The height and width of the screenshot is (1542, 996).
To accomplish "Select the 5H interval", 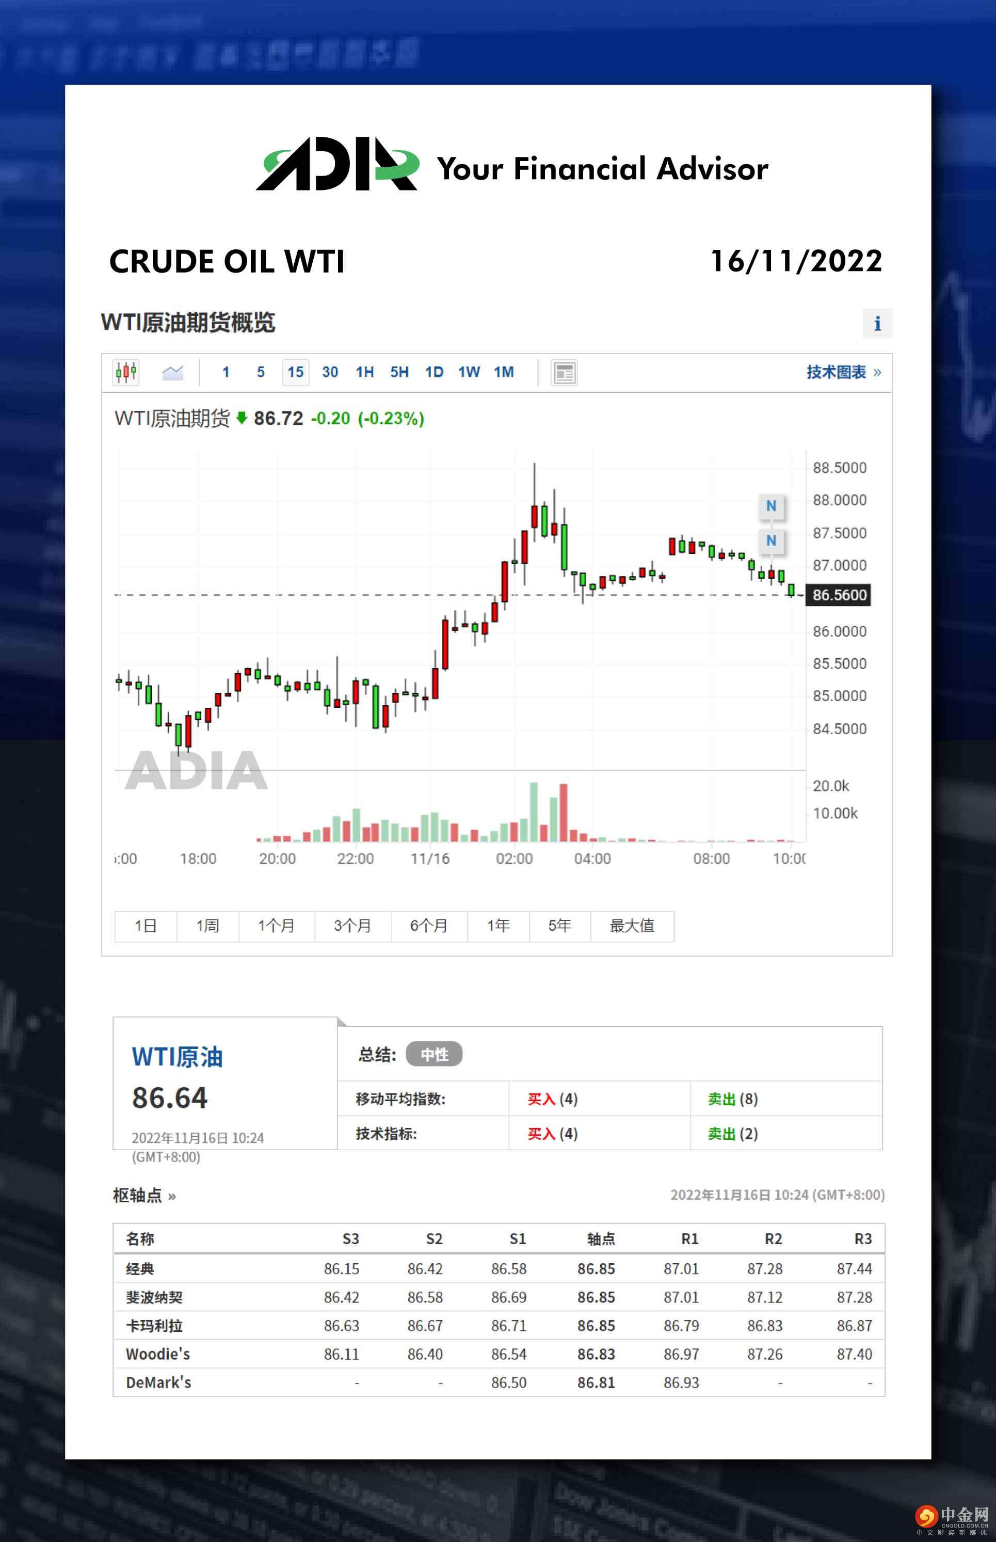I will click(x=399, y=372).
